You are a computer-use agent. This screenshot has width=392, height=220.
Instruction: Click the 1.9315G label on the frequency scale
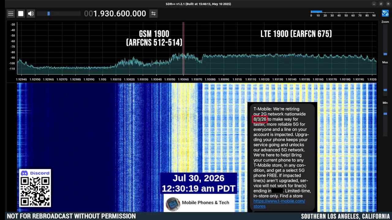[304, 79]
